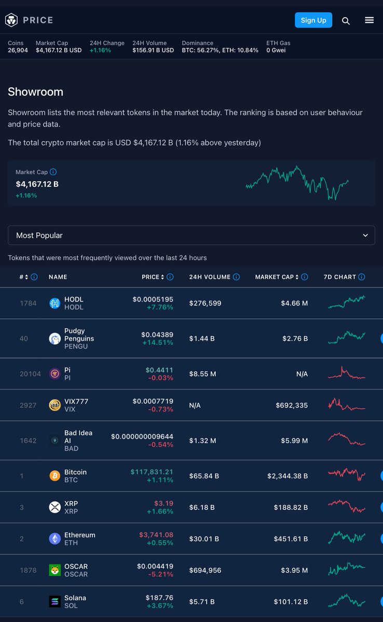The width and height of the screenshot is (383, 622).
Task: Click VIX777 7-day sparkline chart
Action: (347, 404)
